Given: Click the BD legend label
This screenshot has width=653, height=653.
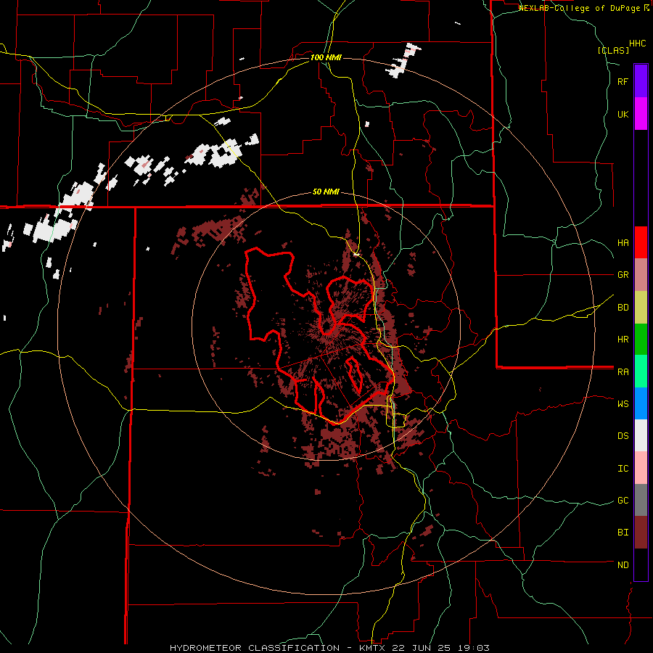Looking at the screenshot, I should click(x=623, y=308).
